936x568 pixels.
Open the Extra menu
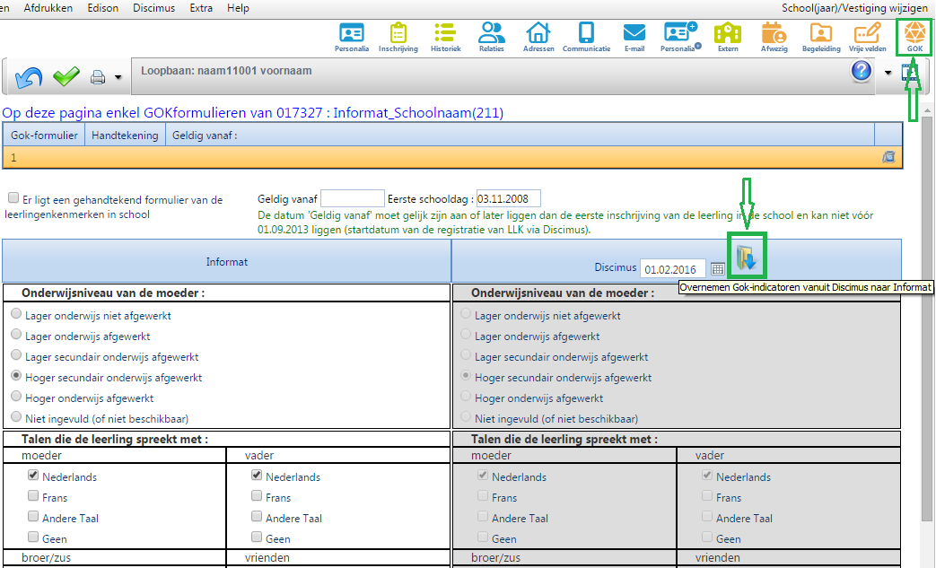pos(201,8)
